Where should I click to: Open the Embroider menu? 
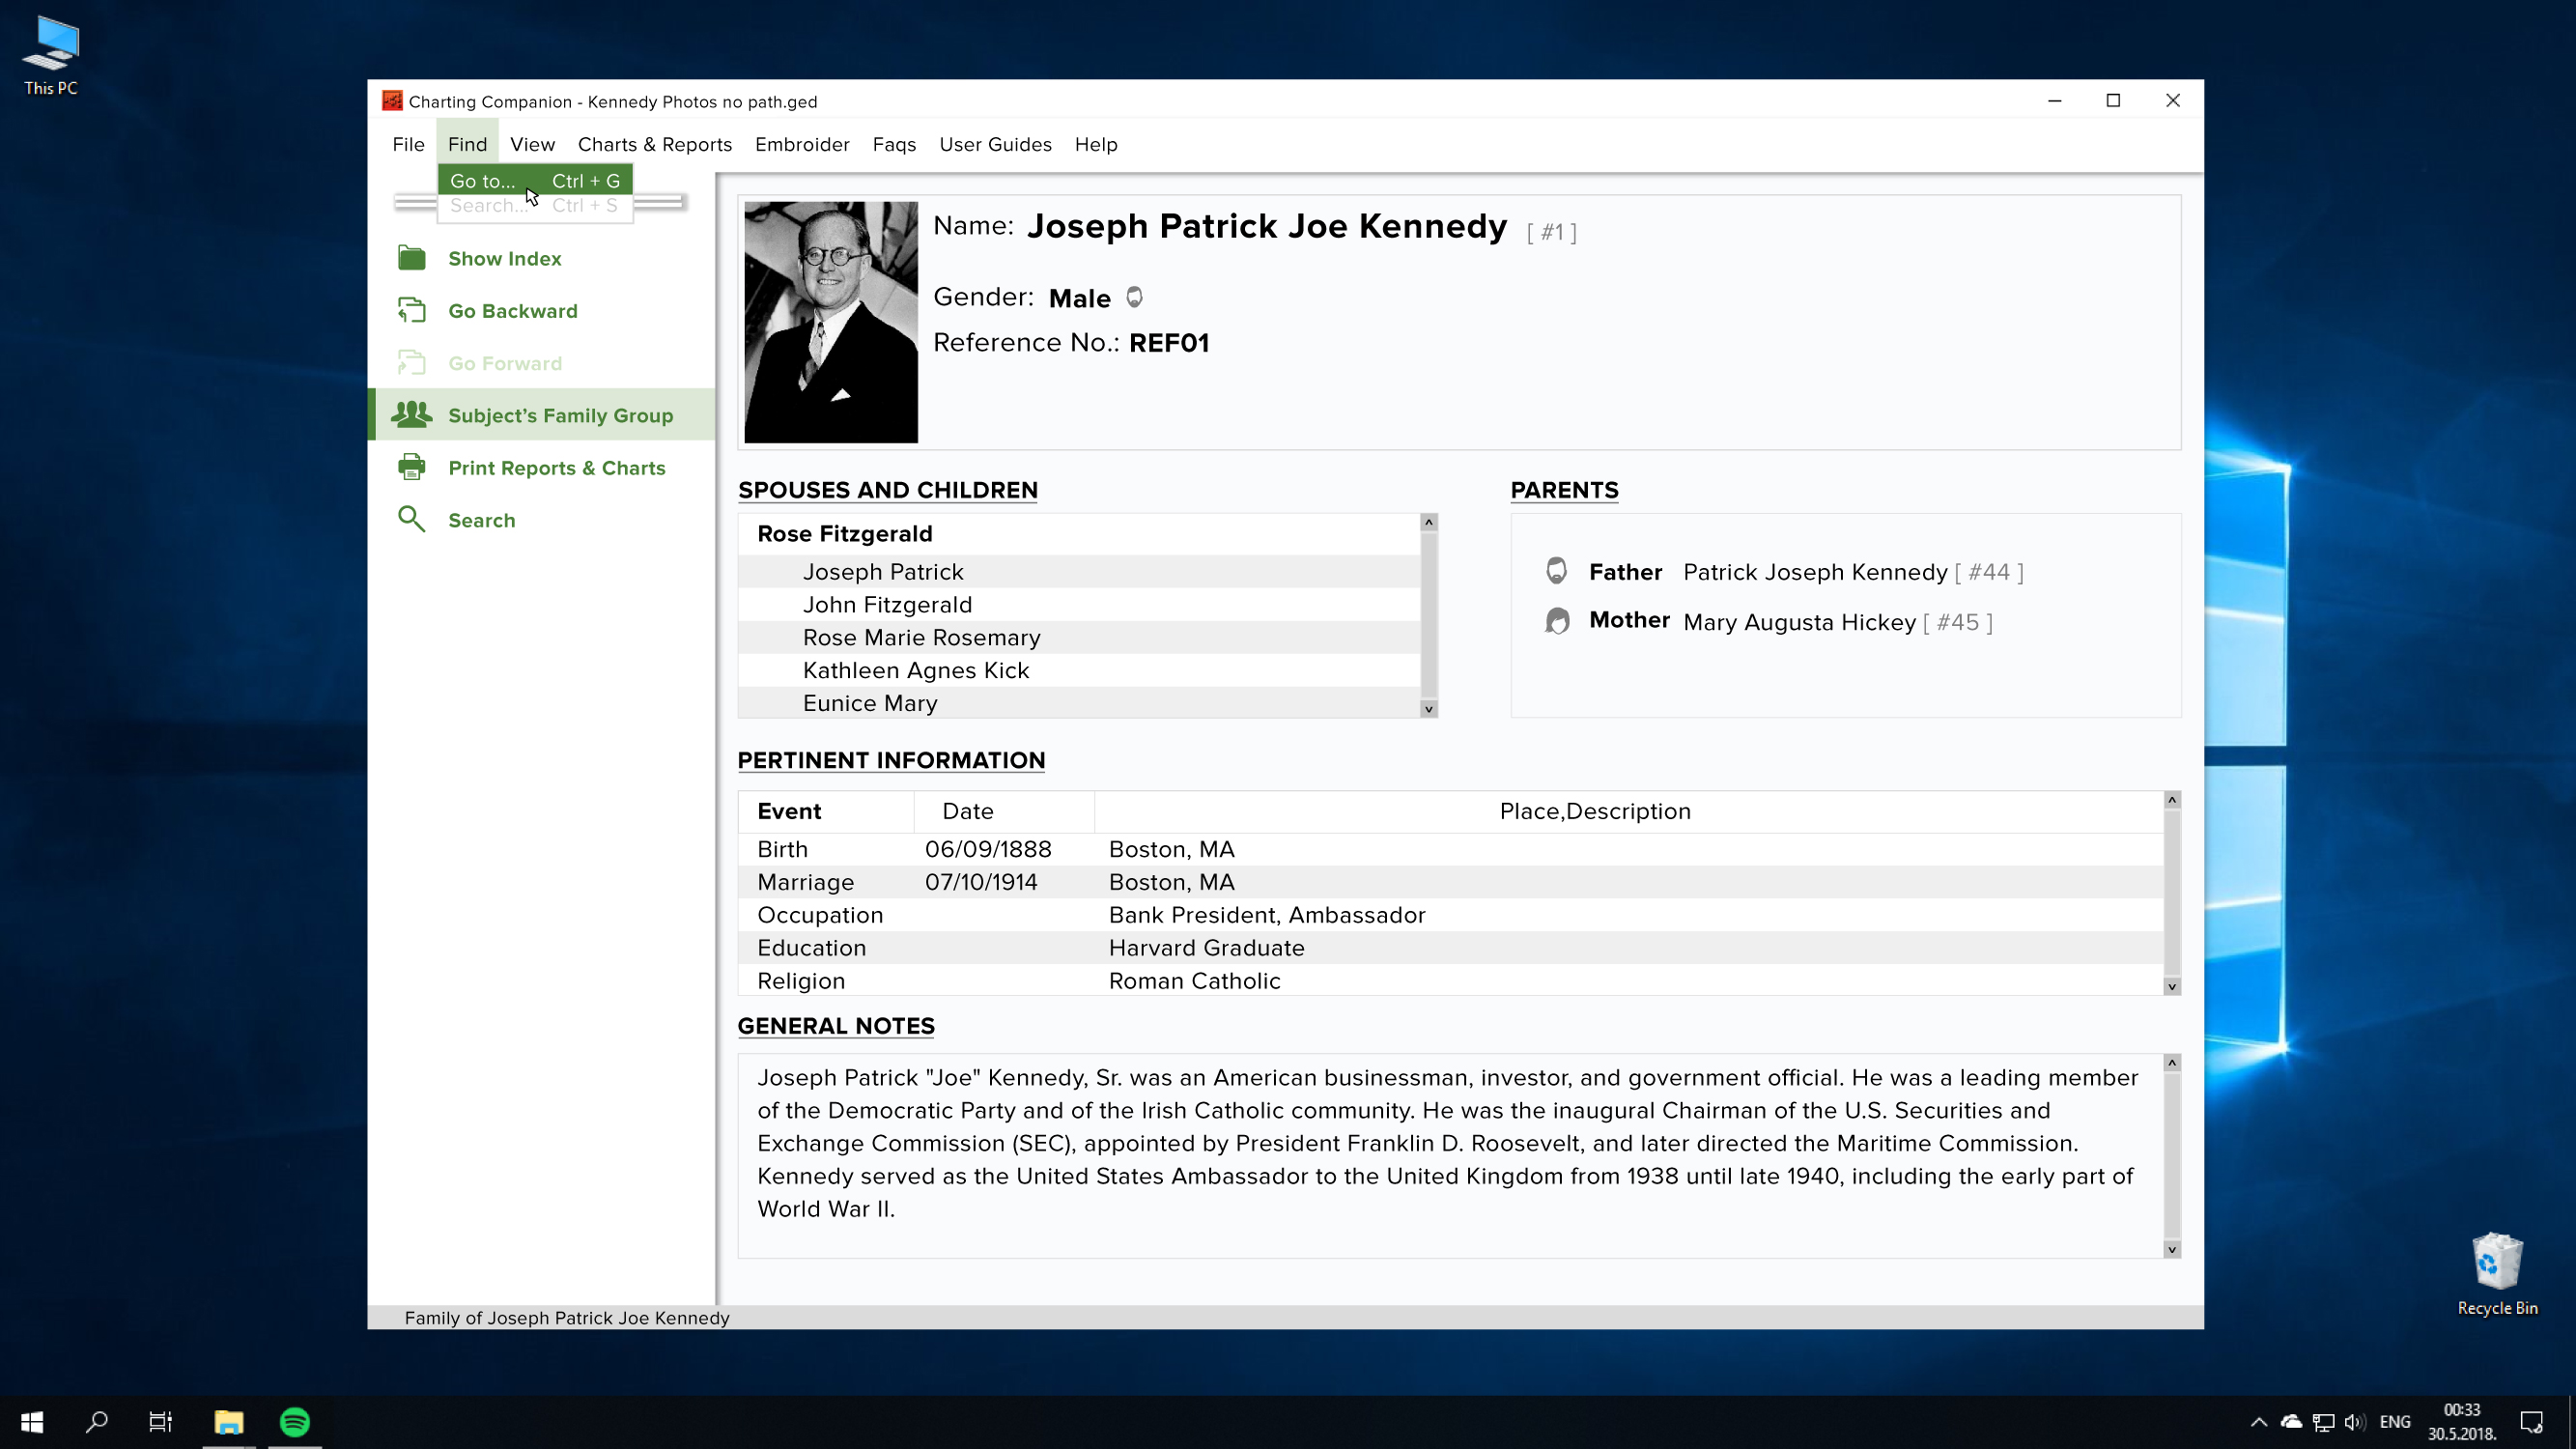point(801,144)
